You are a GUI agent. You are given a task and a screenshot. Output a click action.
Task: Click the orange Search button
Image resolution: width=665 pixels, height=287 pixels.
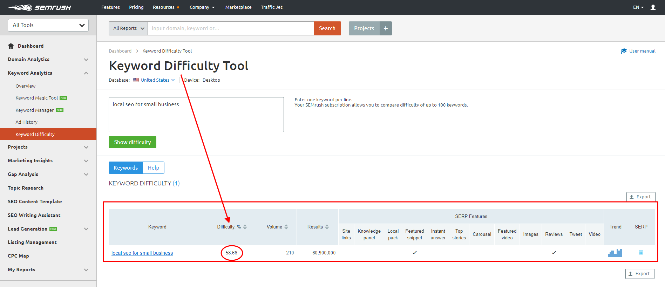tap(327, 28)
